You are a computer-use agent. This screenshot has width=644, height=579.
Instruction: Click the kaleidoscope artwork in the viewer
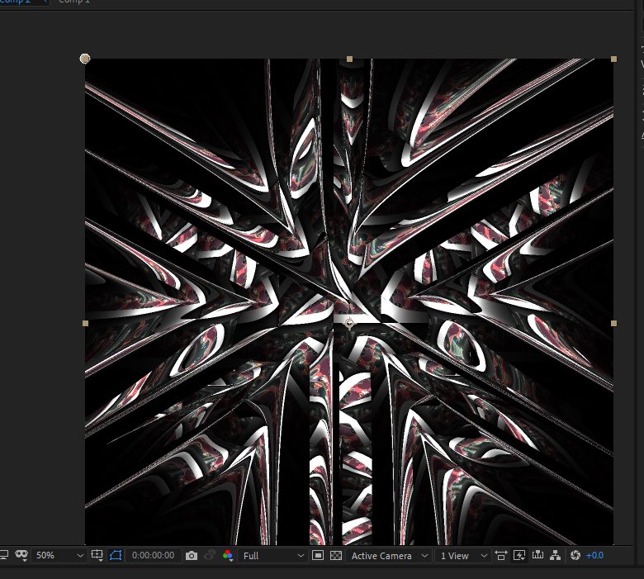point(349,301)
